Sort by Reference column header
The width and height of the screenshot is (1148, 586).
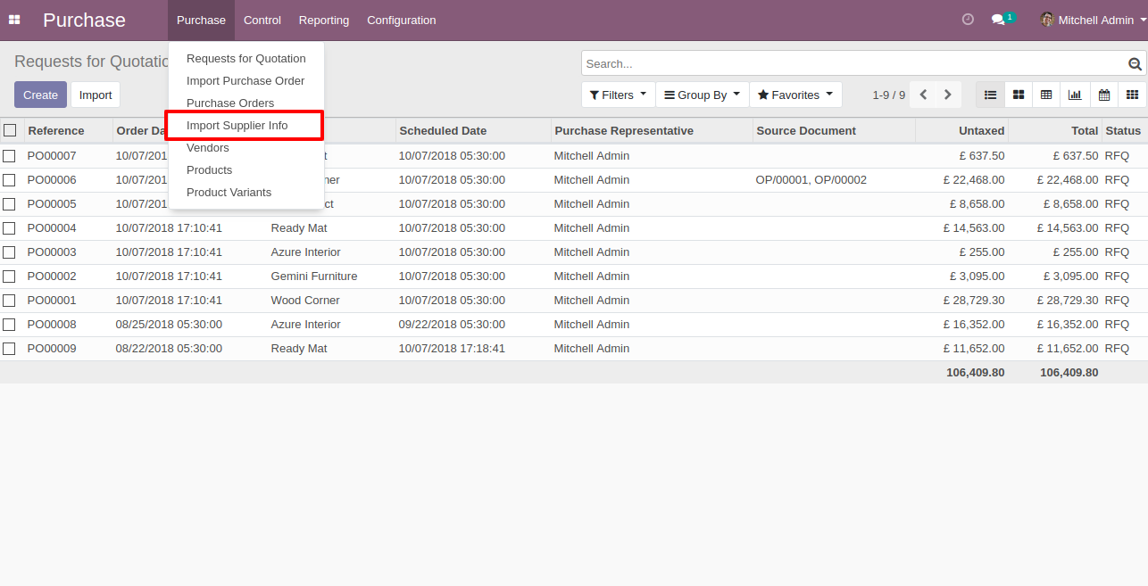(x=68, y=130)
